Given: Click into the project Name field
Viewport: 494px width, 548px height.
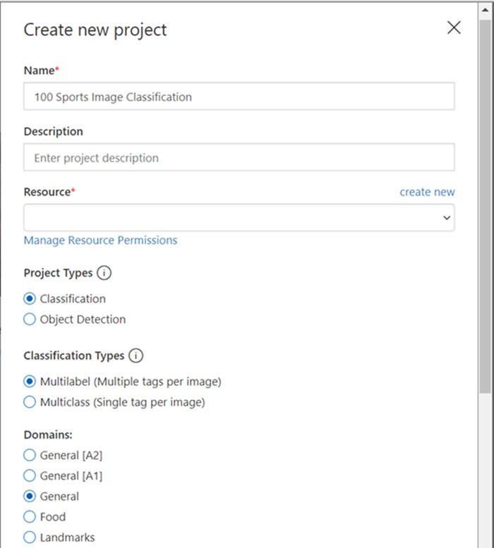Looking at the screenshot, I should click(x=239, y=97).
